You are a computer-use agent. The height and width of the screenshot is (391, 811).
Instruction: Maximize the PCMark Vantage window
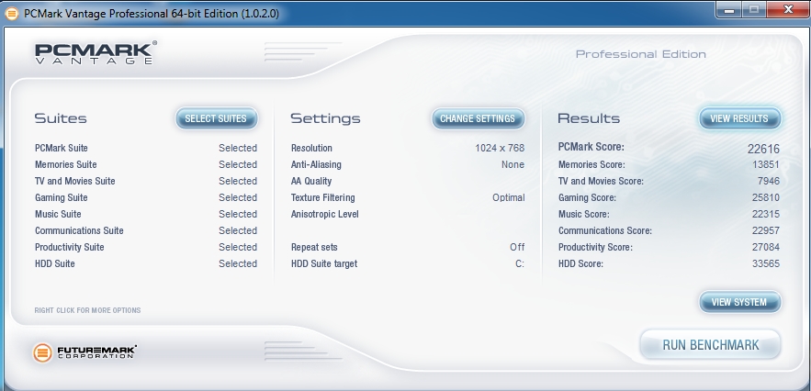755,9
